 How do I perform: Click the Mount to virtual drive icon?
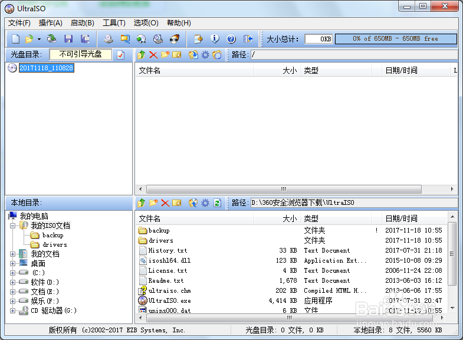(158, 39)
